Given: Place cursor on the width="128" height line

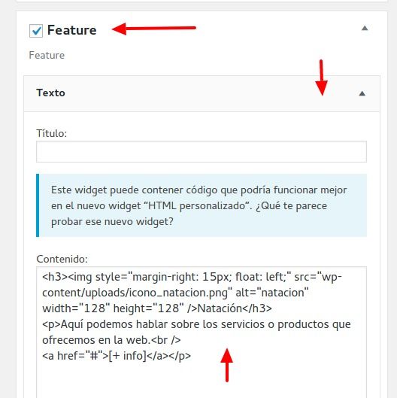Looking at the screenshot, I should click(157, 308).
